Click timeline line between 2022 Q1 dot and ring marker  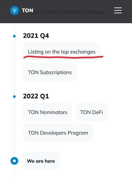14,127
